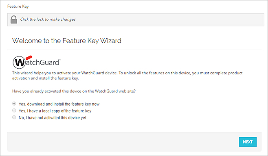Click 'Click the lock to make changes' text

(48, 19)
